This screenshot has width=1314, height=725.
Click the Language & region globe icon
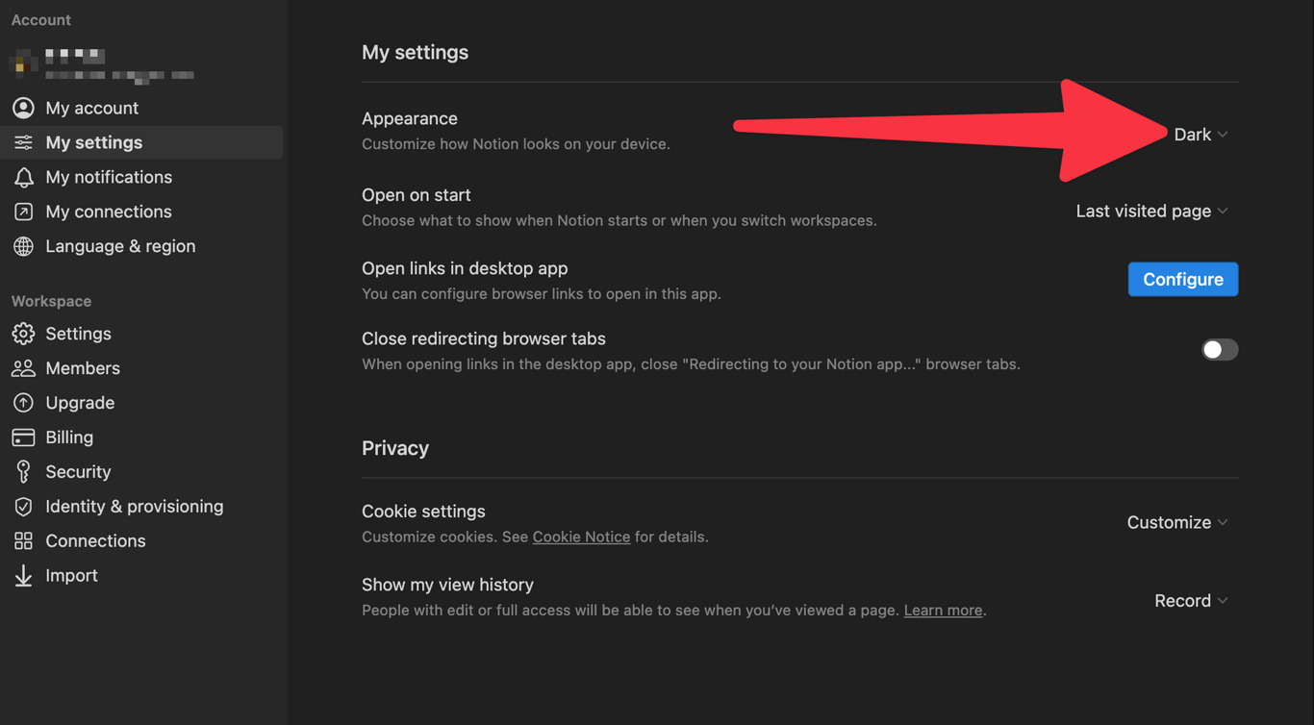tap(23, 246)
